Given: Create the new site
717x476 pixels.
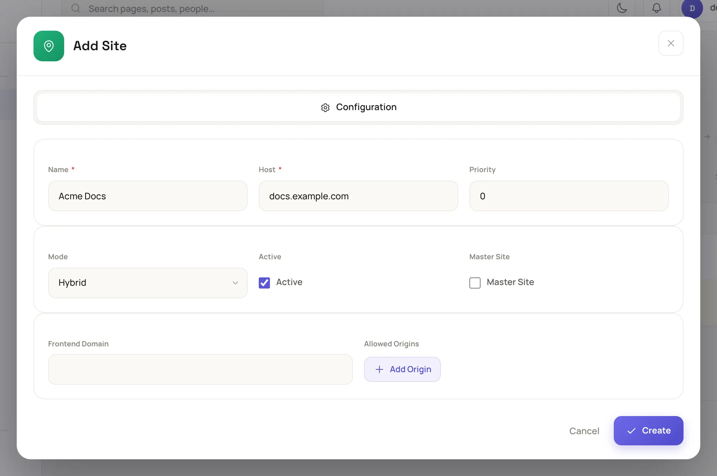Looking at the screenshot, I should click(x=648, y=431).
